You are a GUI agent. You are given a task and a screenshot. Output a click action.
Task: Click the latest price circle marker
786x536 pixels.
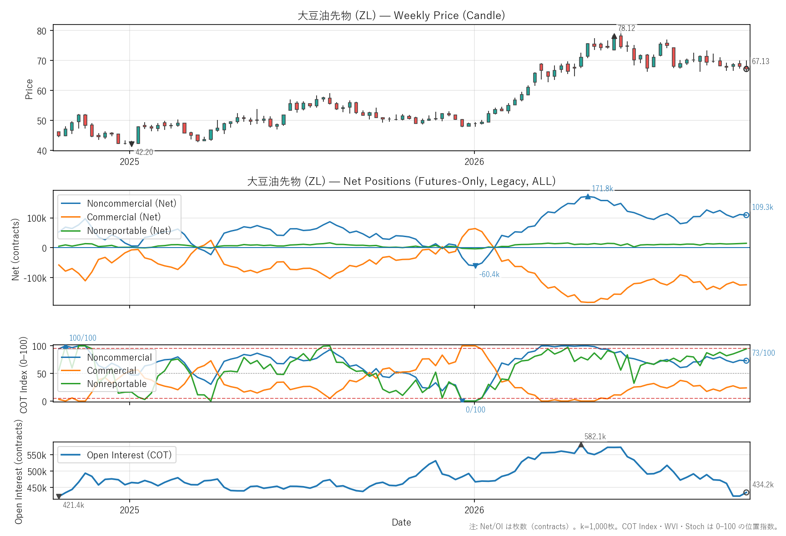746,69
